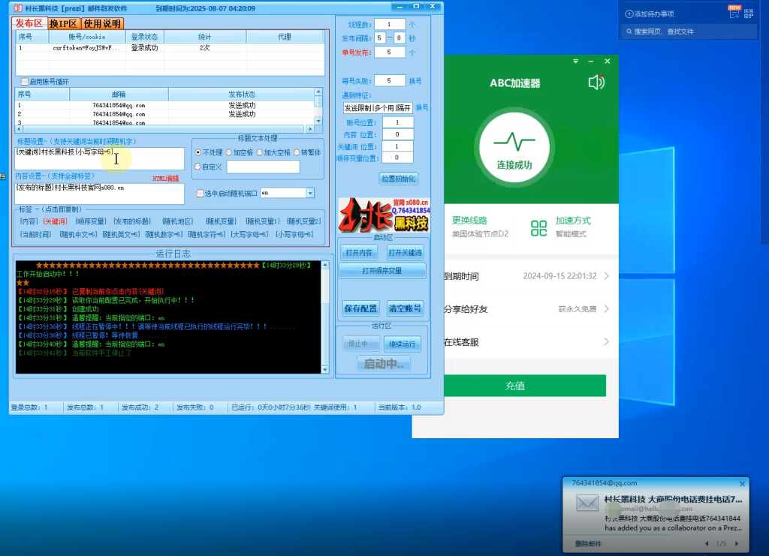The image size is (769, 556).
Task: Click the 保存配置 button
Action: tap(360, 308)
